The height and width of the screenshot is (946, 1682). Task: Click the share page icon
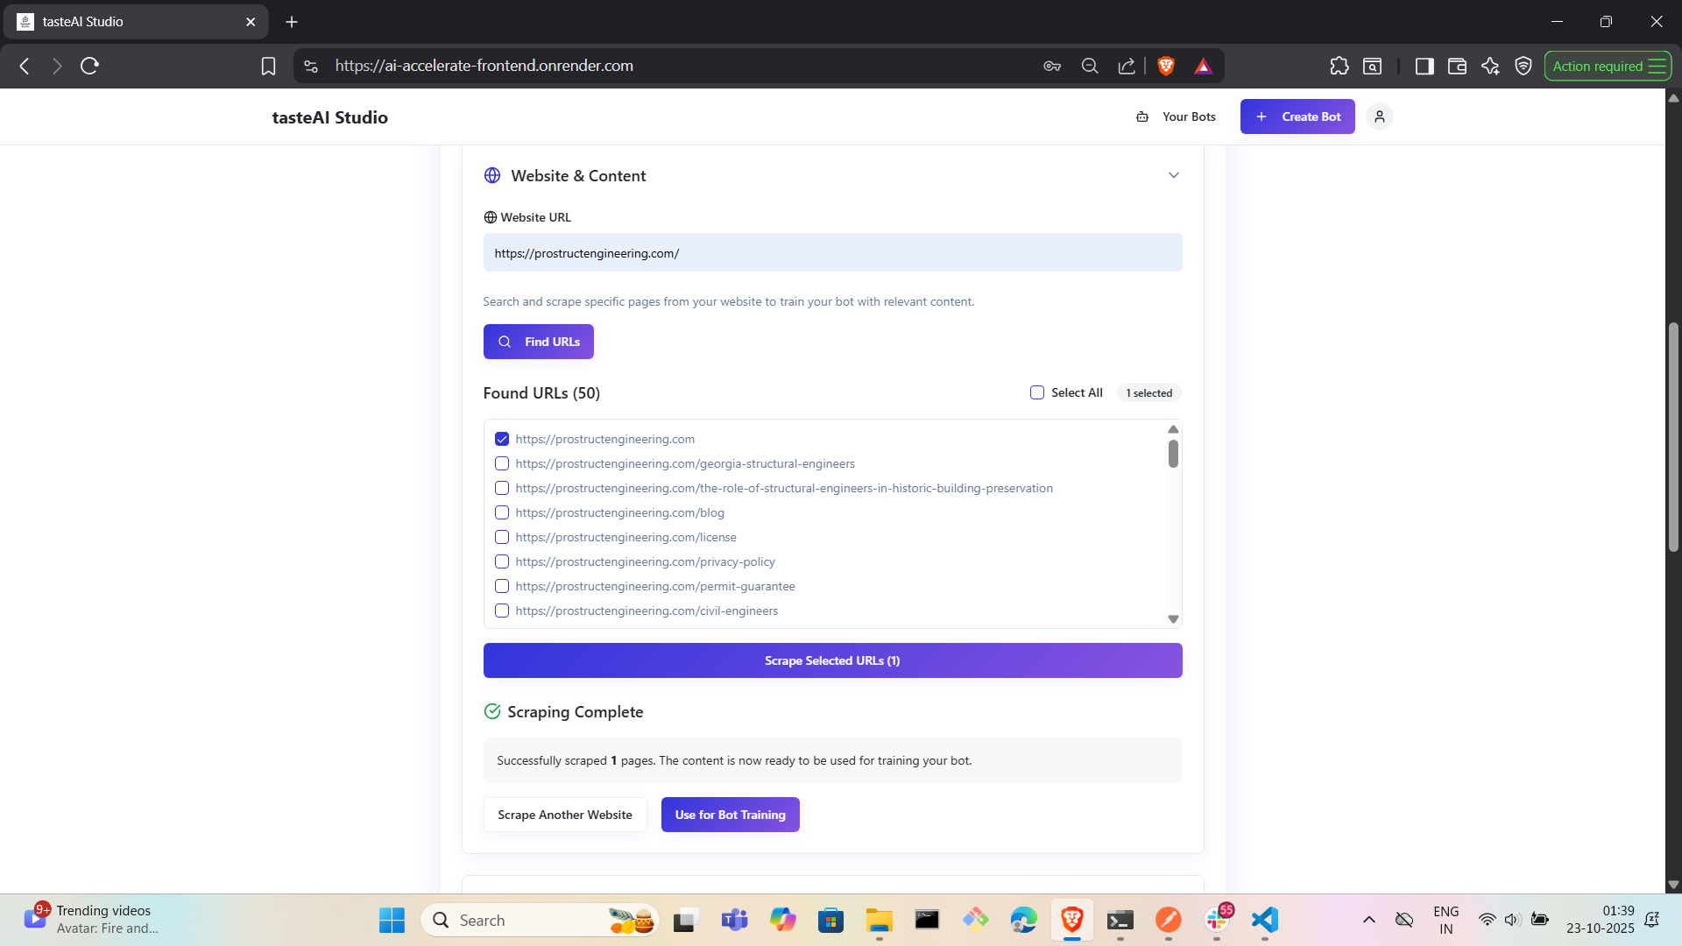[1127, 66]
